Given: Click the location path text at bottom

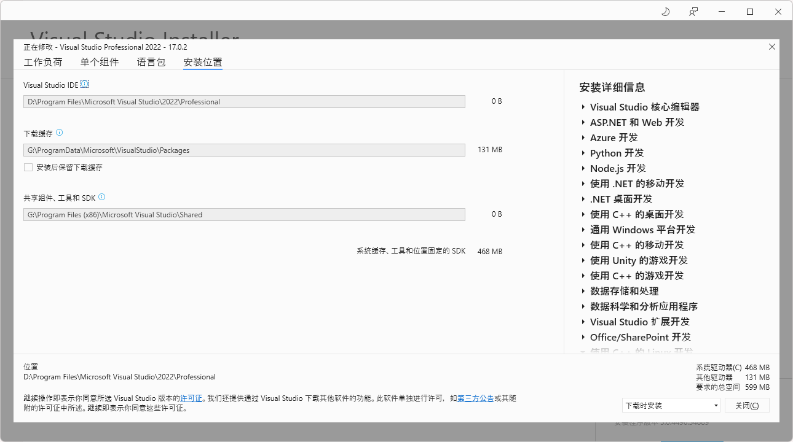Looking at the screenshot, I should [x=120, y=377].
